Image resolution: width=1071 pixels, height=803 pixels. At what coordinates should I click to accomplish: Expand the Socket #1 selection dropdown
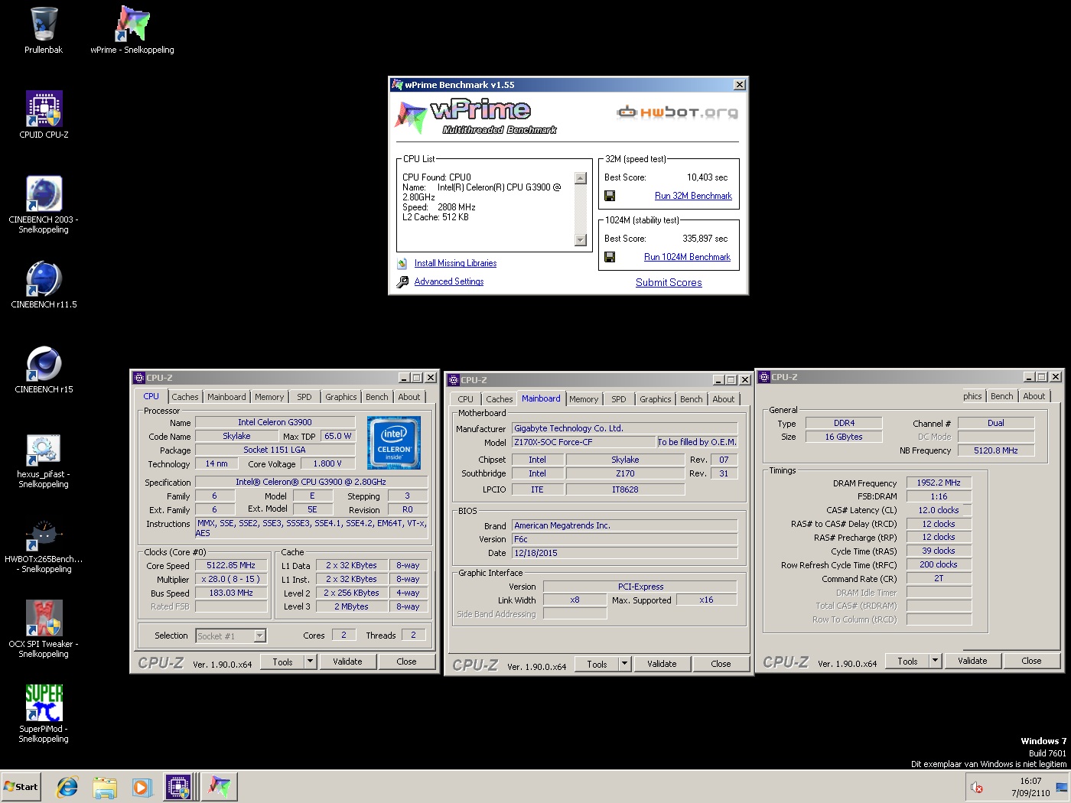pos(259,636)
